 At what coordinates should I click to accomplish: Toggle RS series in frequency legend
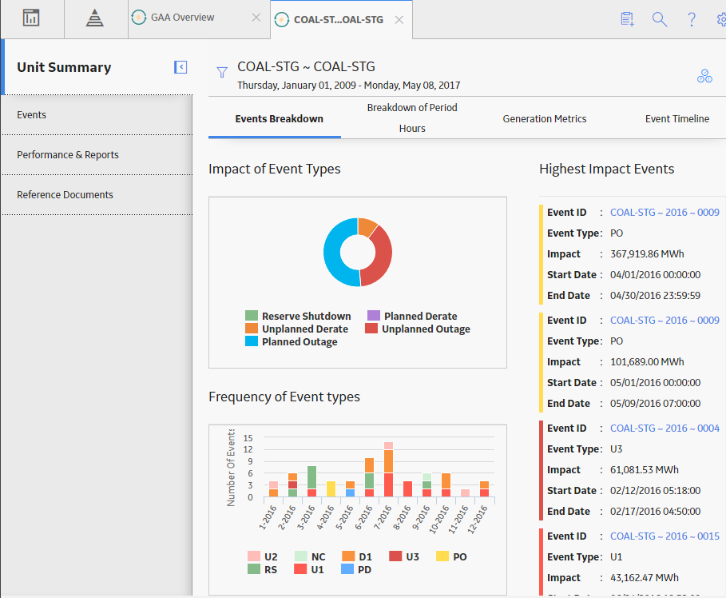pyautogui.click(x=254, y=568)
